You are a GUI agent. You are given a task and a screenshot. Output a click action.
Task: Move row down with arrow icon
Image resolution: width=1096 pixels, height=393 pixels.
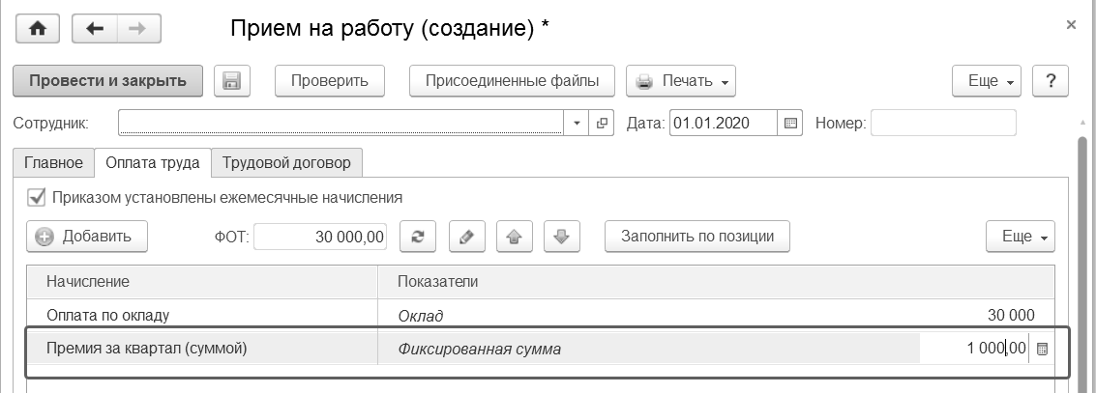pyautogui.click(x=562, y=236)
